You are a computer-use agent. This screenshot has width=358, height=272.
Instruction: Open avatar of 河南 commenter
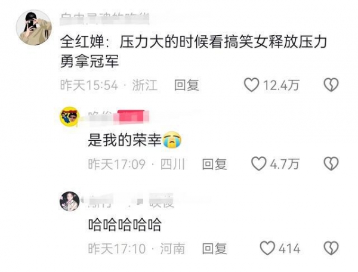click(70, 201)
